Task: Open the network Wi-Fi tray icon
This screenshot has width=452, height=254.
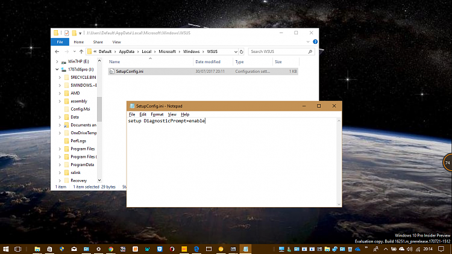Action: click(418, 249)
